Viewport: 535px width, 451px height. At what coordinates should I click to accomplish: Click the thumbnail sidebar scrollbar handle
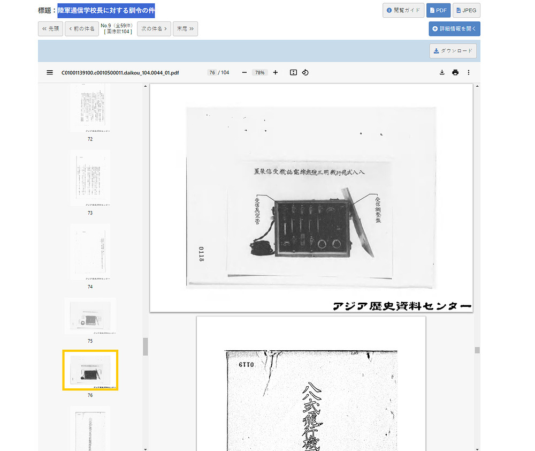pos(145,347)
